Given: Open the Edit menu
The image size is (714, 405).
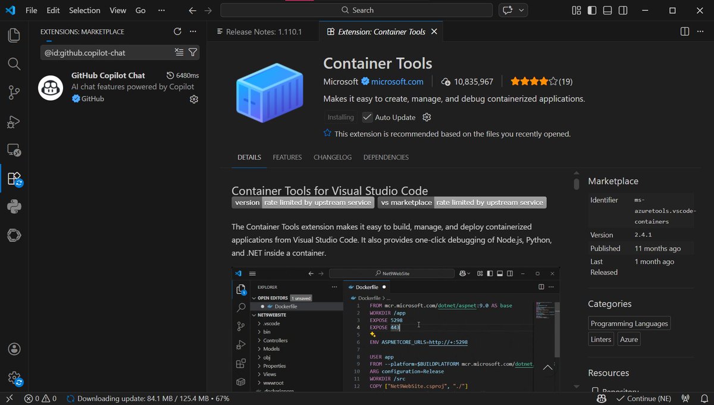Looking at the screenshot, I should click(53, 10).
